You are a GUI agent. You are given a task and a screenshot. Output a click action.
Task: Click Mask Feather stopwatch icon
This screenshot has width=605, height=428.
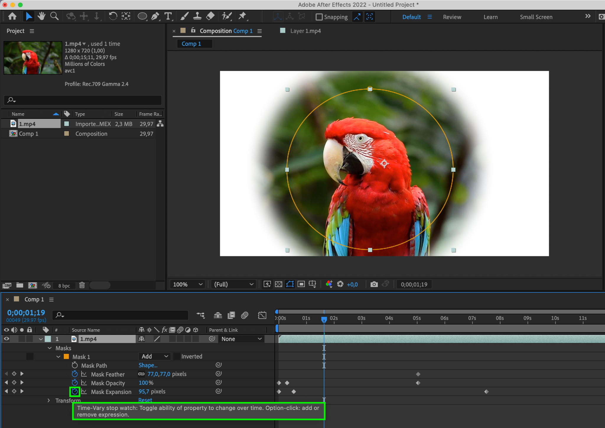(75, 374)
